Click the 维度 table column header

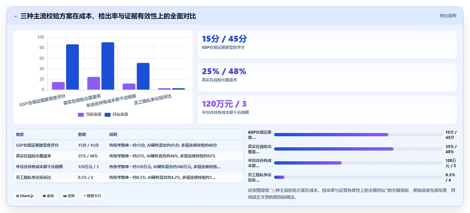20,135
